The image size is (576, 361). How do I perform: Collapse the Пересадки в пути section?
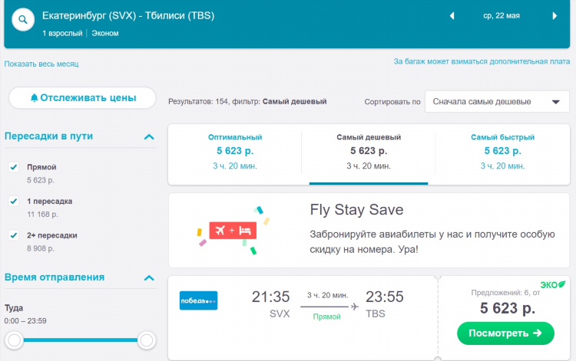tap(149, 136)
